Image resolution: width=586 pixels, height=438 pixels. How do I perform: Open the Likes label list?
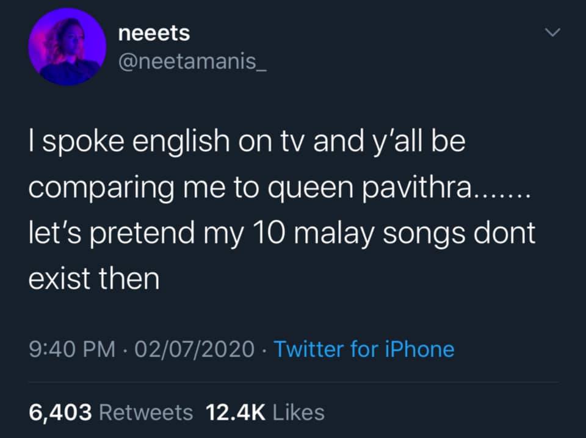point(298,412)
